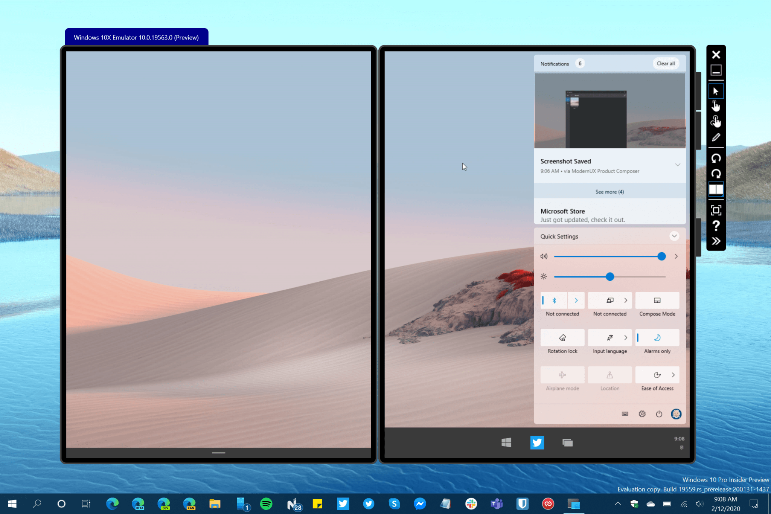Open the touch keyboard from Quick Settings

[625, 413]
